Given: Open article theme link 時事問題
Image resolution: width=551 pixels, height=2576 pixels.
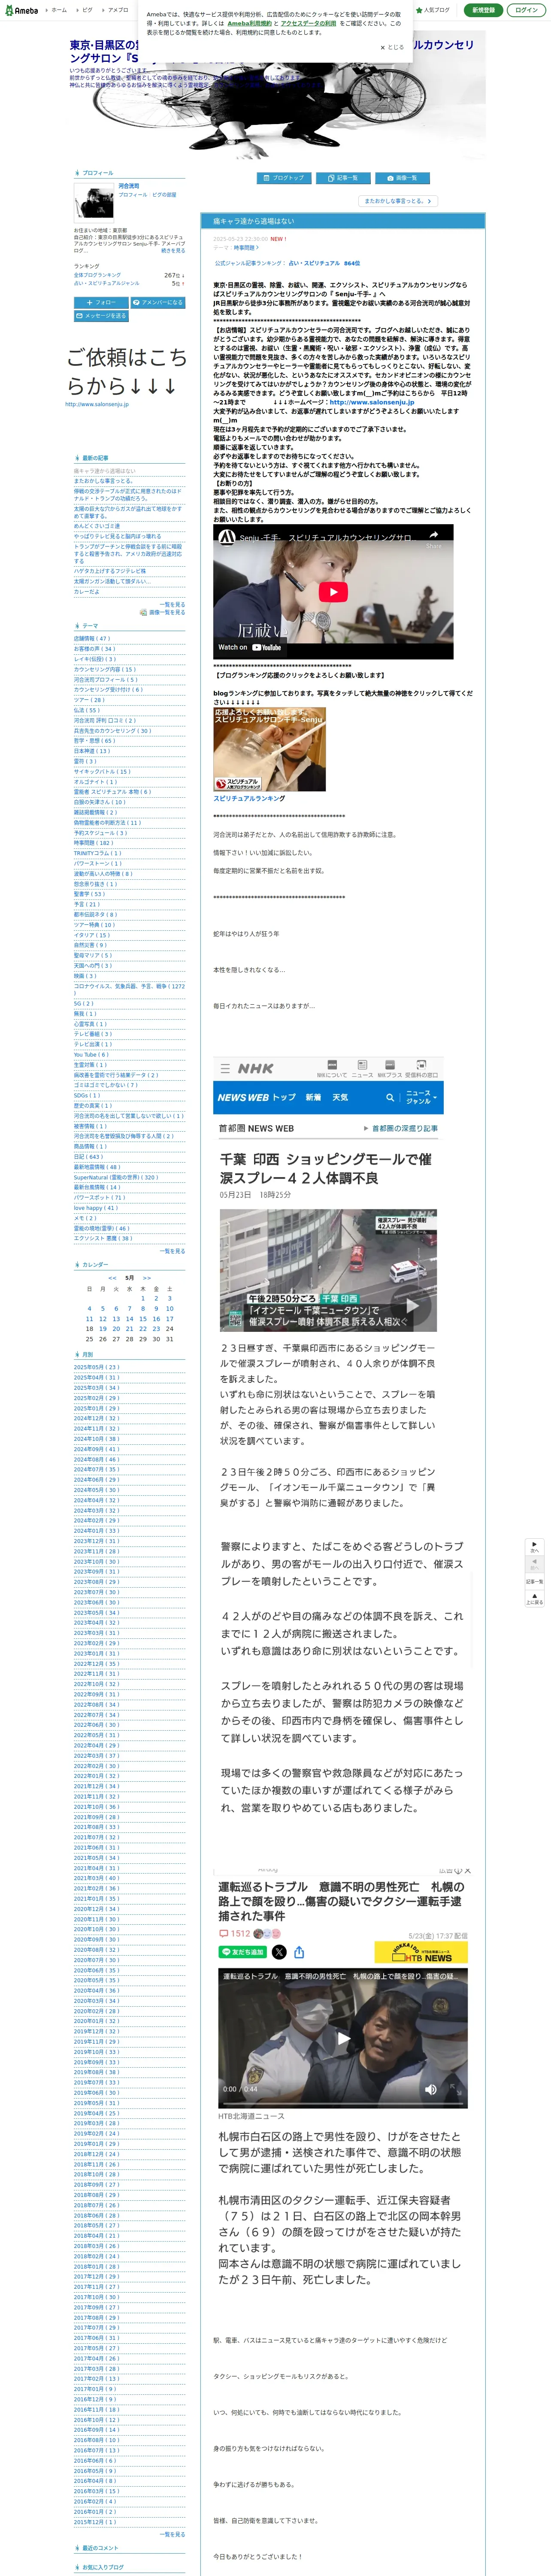Looking at the screenshot, I should (246, 248).
